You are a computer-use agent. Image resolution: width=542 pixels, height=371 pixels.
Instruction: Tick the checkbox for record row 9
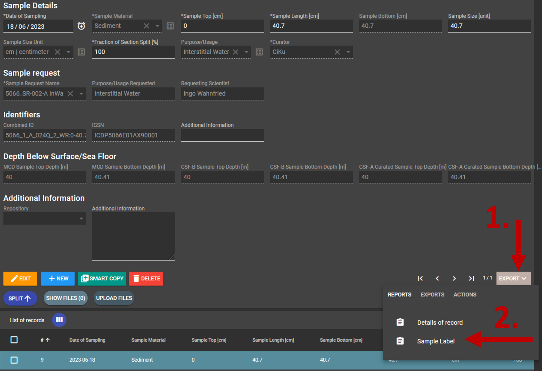pyautogui.click(x=14, y=360)
